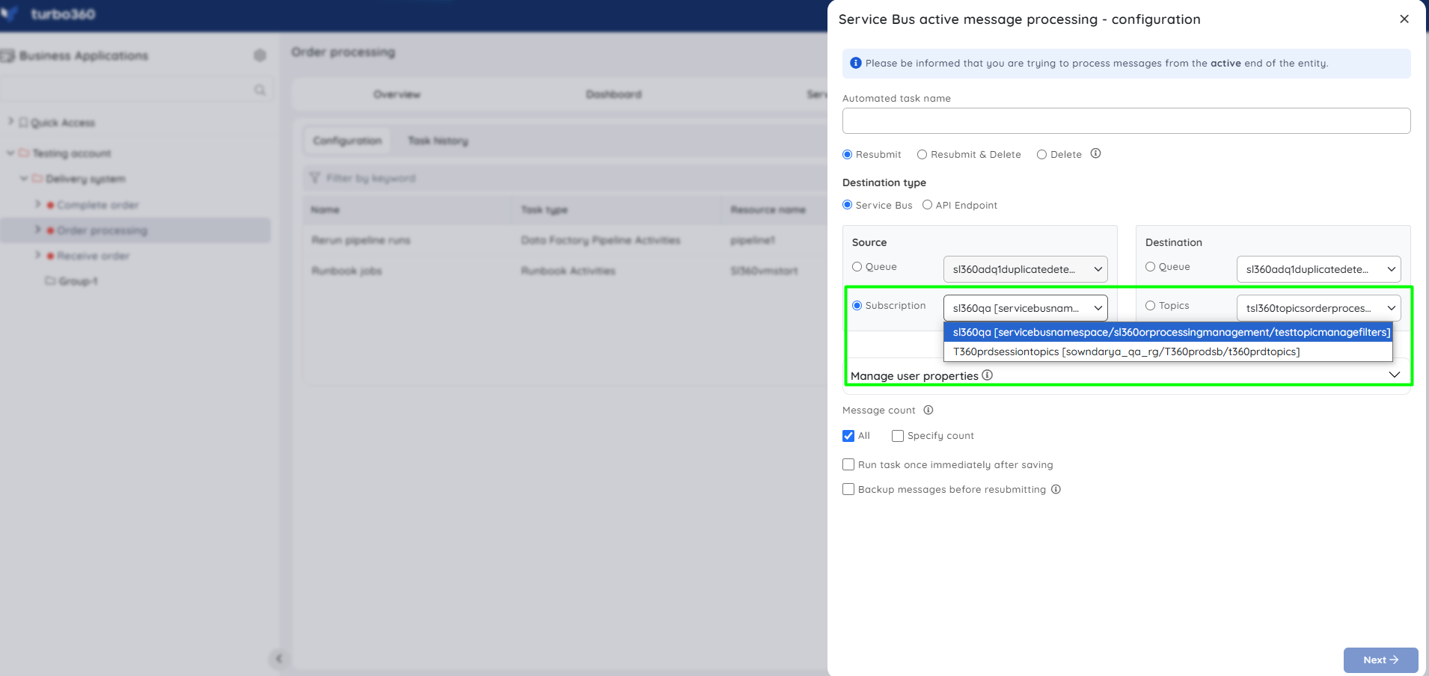
Task: Switch to the Dashboard tab
Action: coord(613,94)
